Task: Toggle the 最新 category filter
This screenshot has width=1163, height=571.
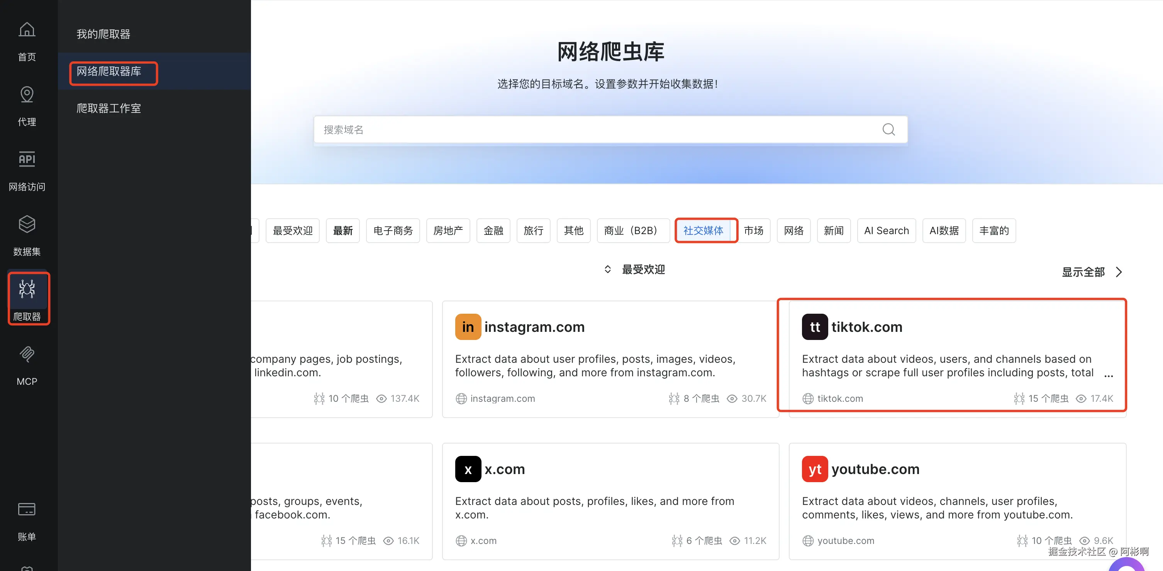Action: [342, 230]
